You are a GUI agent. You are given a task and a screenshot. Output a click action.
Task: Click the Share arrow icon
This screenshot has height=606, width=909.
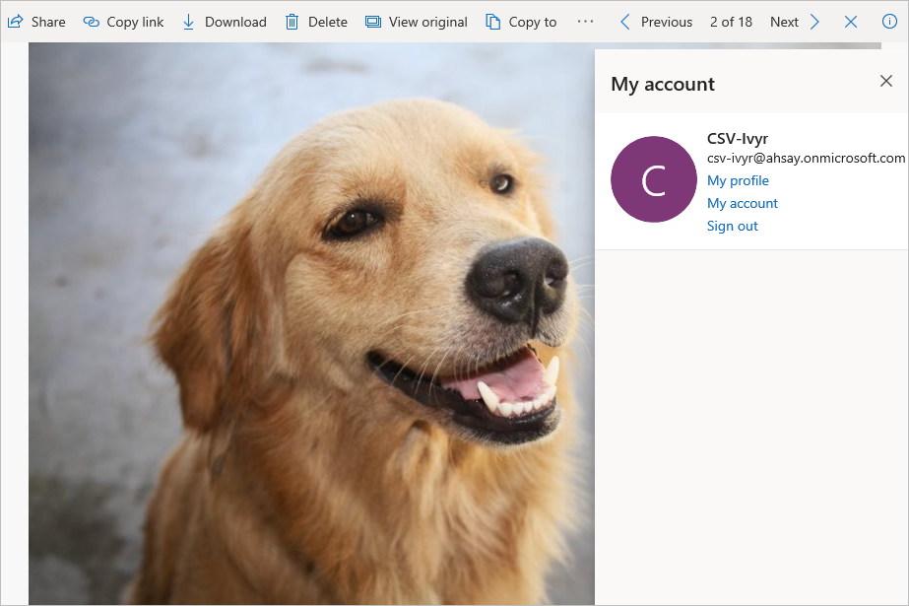15,22
